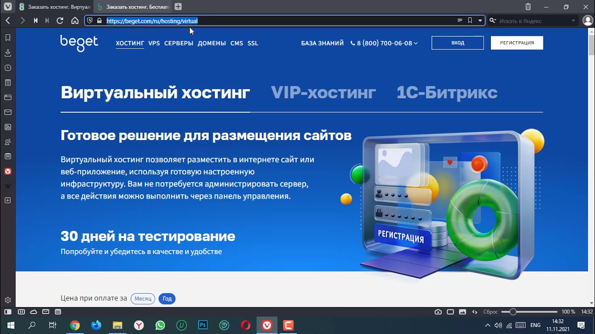The width and height of the screenshot is (595, 334).
Task: Click the ВХОД button
Action: coord(457,43)
